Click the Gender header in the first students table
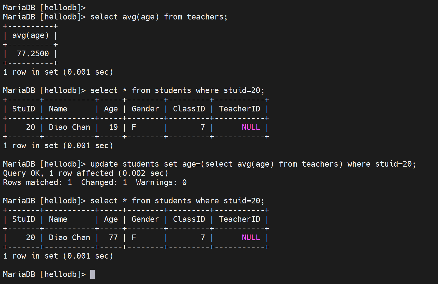The image size is (438, 284). pyautogui.click(x=145, y=109)
